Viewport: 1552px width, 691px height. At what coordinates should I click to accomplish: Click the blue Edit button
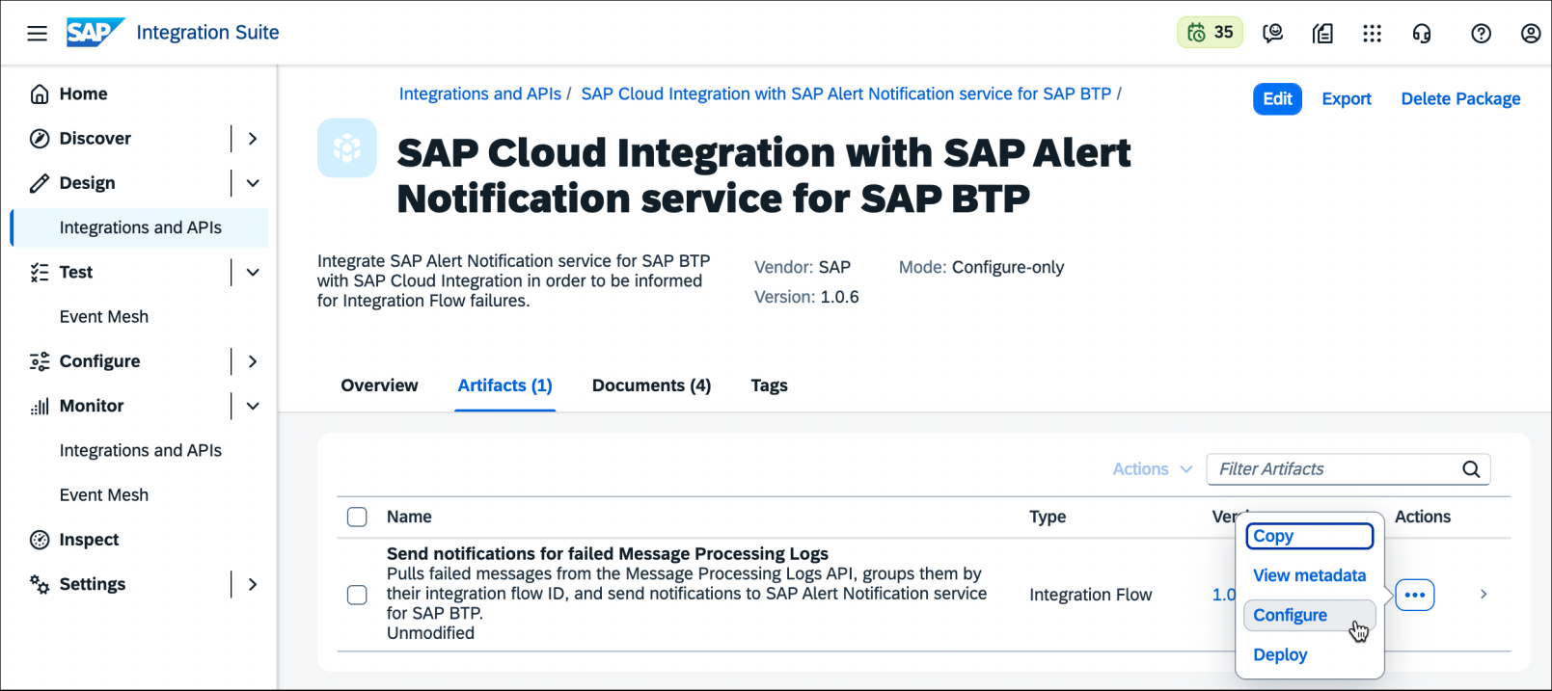click(x=1277, y=99)
